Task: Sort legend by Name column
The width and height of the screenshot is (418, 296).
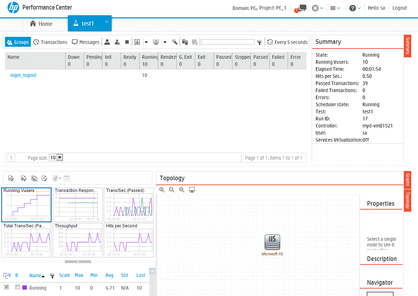Action: pyautogui.click(x=35, y=275)
